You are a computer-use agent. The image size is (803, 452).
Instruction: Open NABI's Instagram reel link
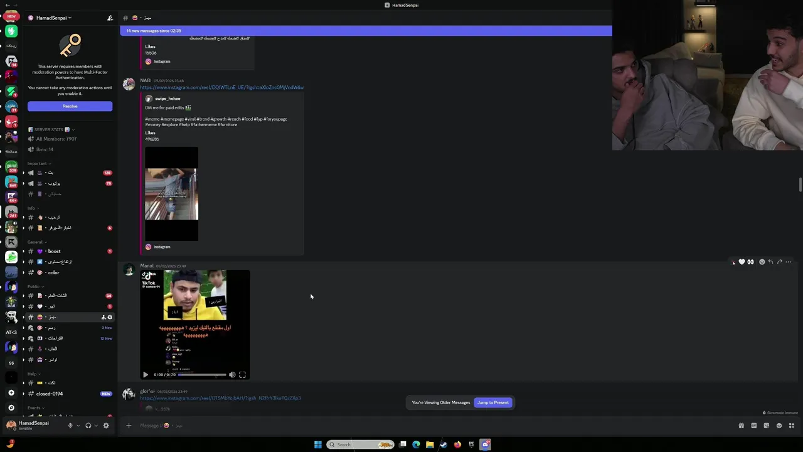pos(221,87)
